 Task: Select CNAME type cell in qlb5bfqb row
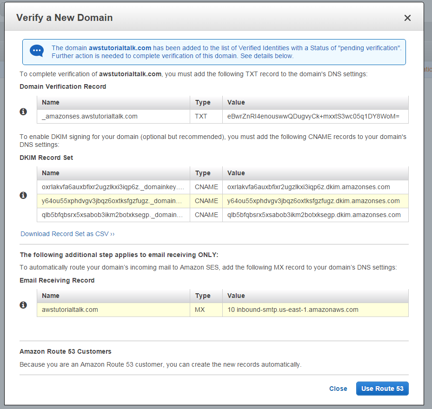click(x=206, y=215)
